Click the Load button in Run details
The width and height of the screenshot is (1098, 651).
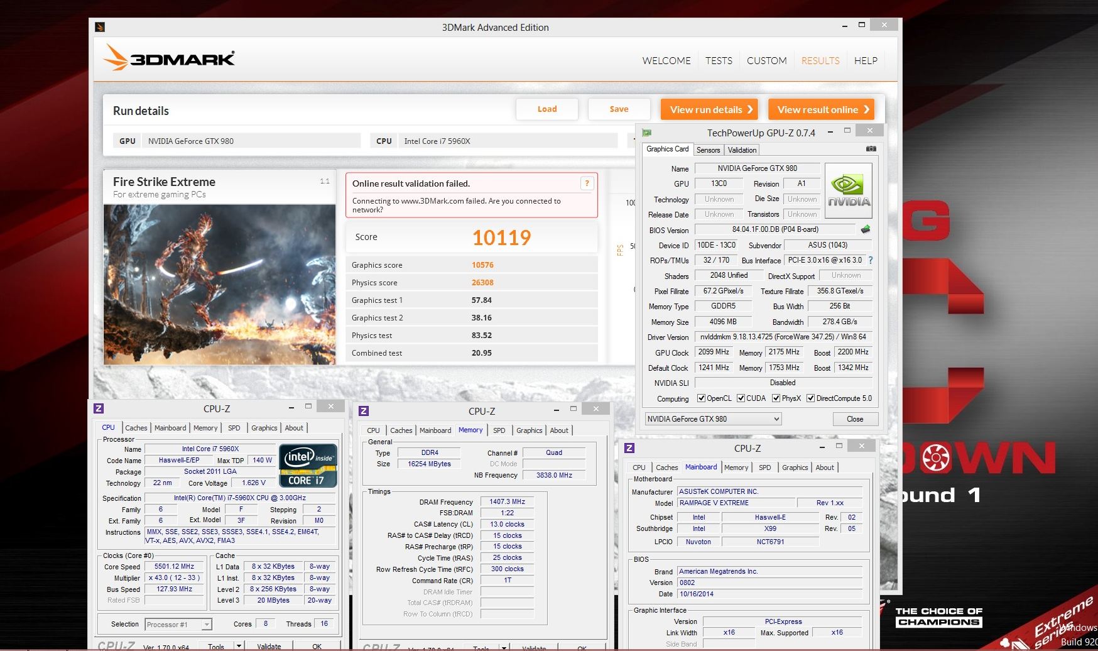(x=547, y=109)
